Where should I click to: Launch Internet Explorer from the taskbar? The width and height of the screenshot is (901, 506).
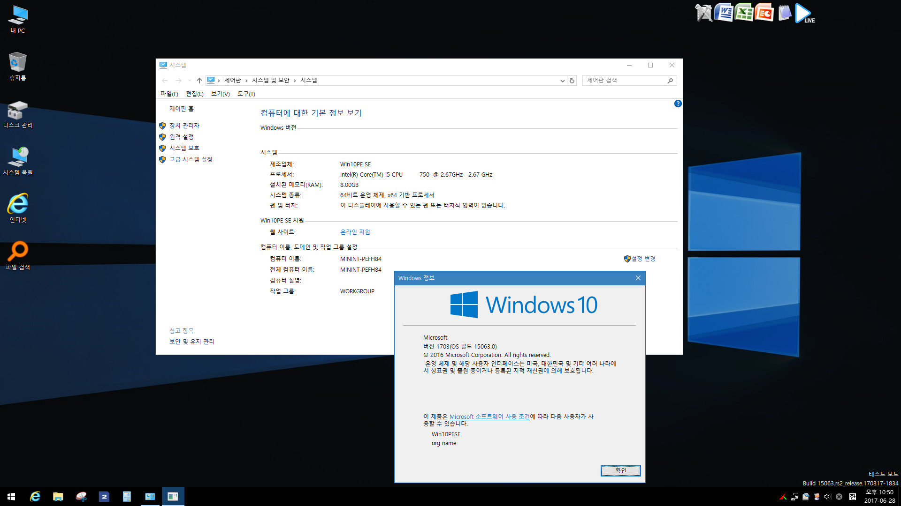pyautogui.click(x=35, y=497)
